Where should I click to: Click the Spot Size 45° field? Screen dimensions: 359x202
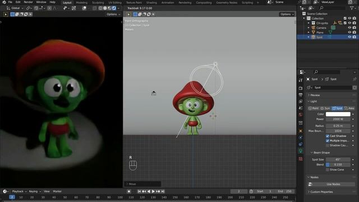(x=338, y=159)
